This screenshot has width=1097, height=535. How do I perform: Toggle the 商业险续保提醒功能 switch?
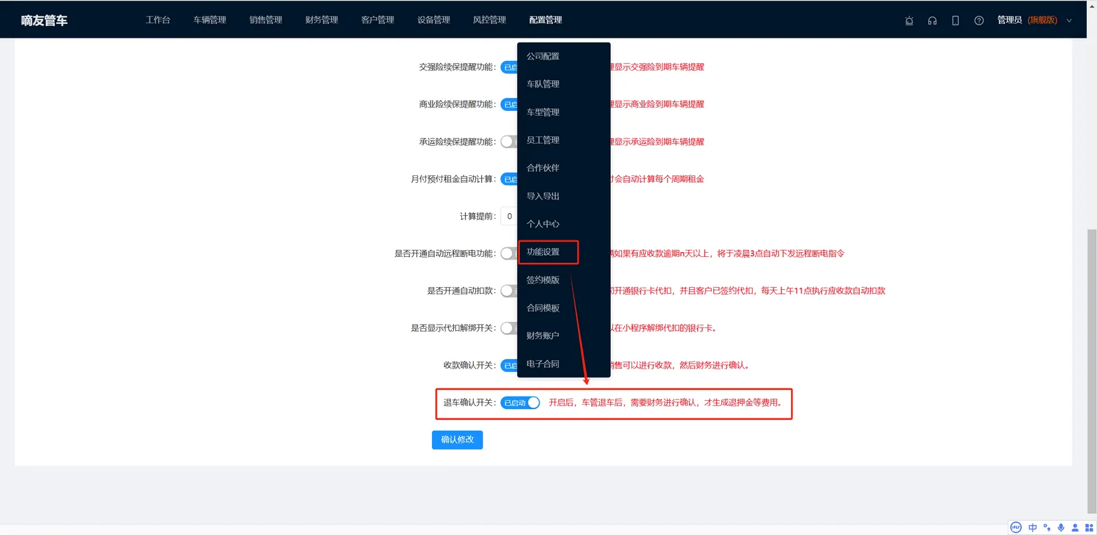coord(509,104)
